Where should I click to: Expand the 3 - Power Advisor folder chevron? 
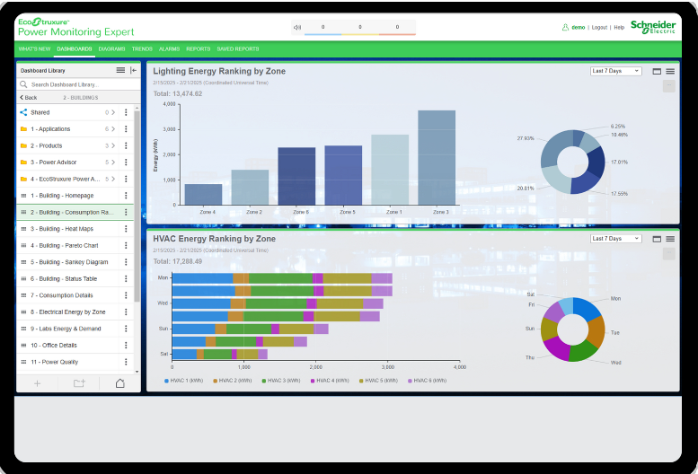point(113,162)
